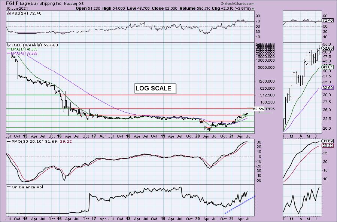Click the red 29.22 PMO signal value in legend
This screenshot has width=337, height=222.
pos(66,142)
